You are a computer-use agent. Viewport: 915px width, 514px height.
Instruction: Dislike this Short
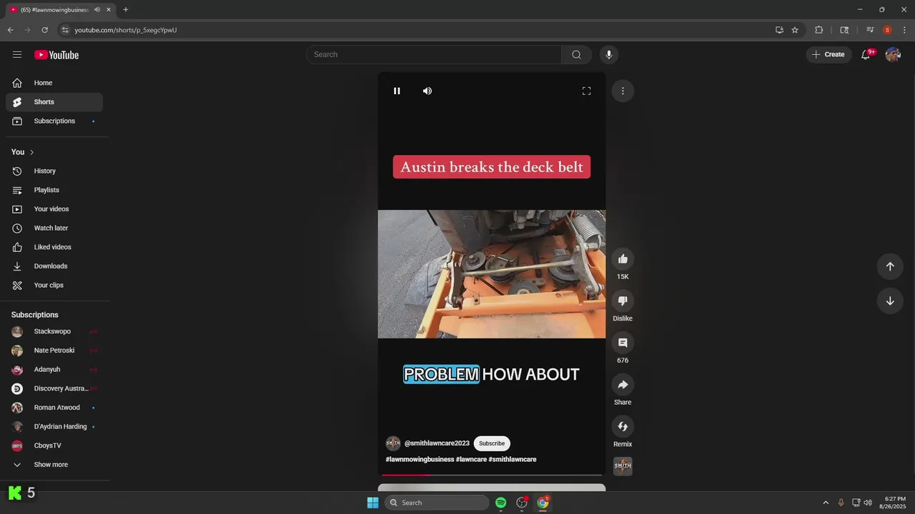click(623, 301)
